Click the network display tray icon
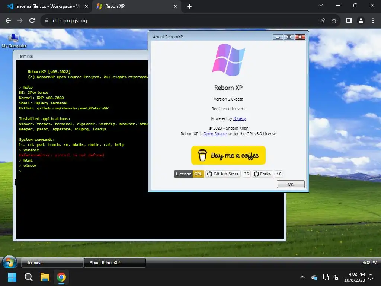Viewport: 381px width, 286px height. 326,277
